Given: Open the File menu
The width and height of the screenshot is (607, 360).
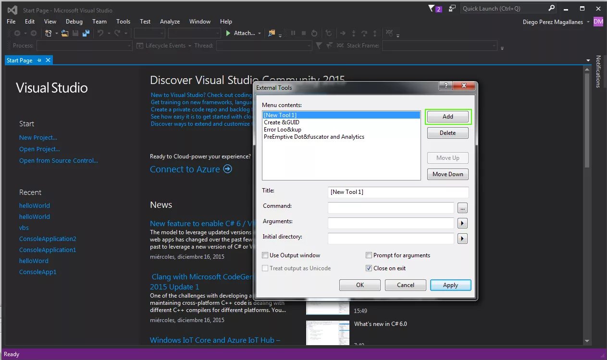Looking at the screenshot, I should (x=11, y=22).
